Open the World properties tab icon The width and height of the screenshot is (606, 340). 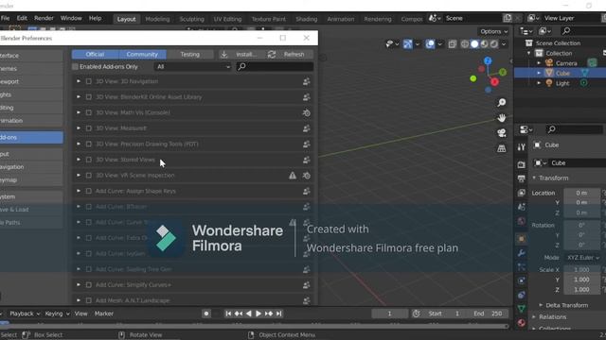[x=522, y=221]
